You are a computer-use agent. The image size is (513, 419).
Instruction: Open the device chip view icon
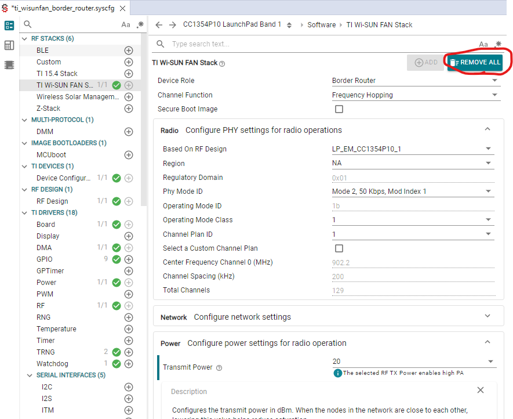coord(9,65)
